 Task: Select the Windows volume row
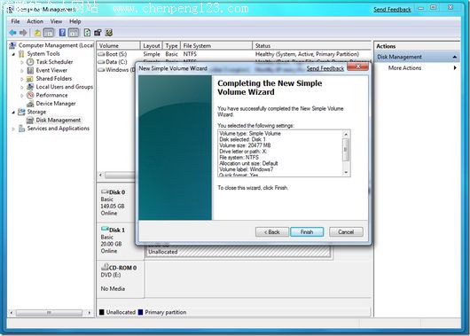(116, 70)
